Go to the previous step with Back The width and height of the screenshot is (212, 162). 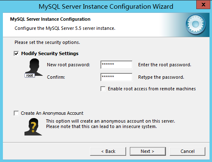coord(108,151)
